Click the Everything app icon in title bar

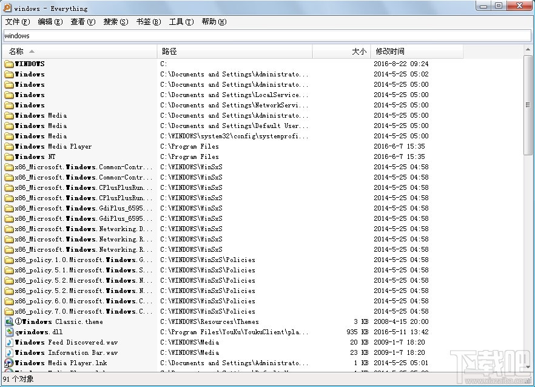tap(7, 7)
